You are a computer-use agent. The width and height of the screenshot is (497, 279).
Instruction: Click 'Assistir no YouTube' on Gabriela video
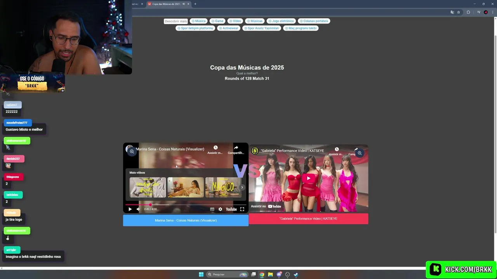[266, 206]
